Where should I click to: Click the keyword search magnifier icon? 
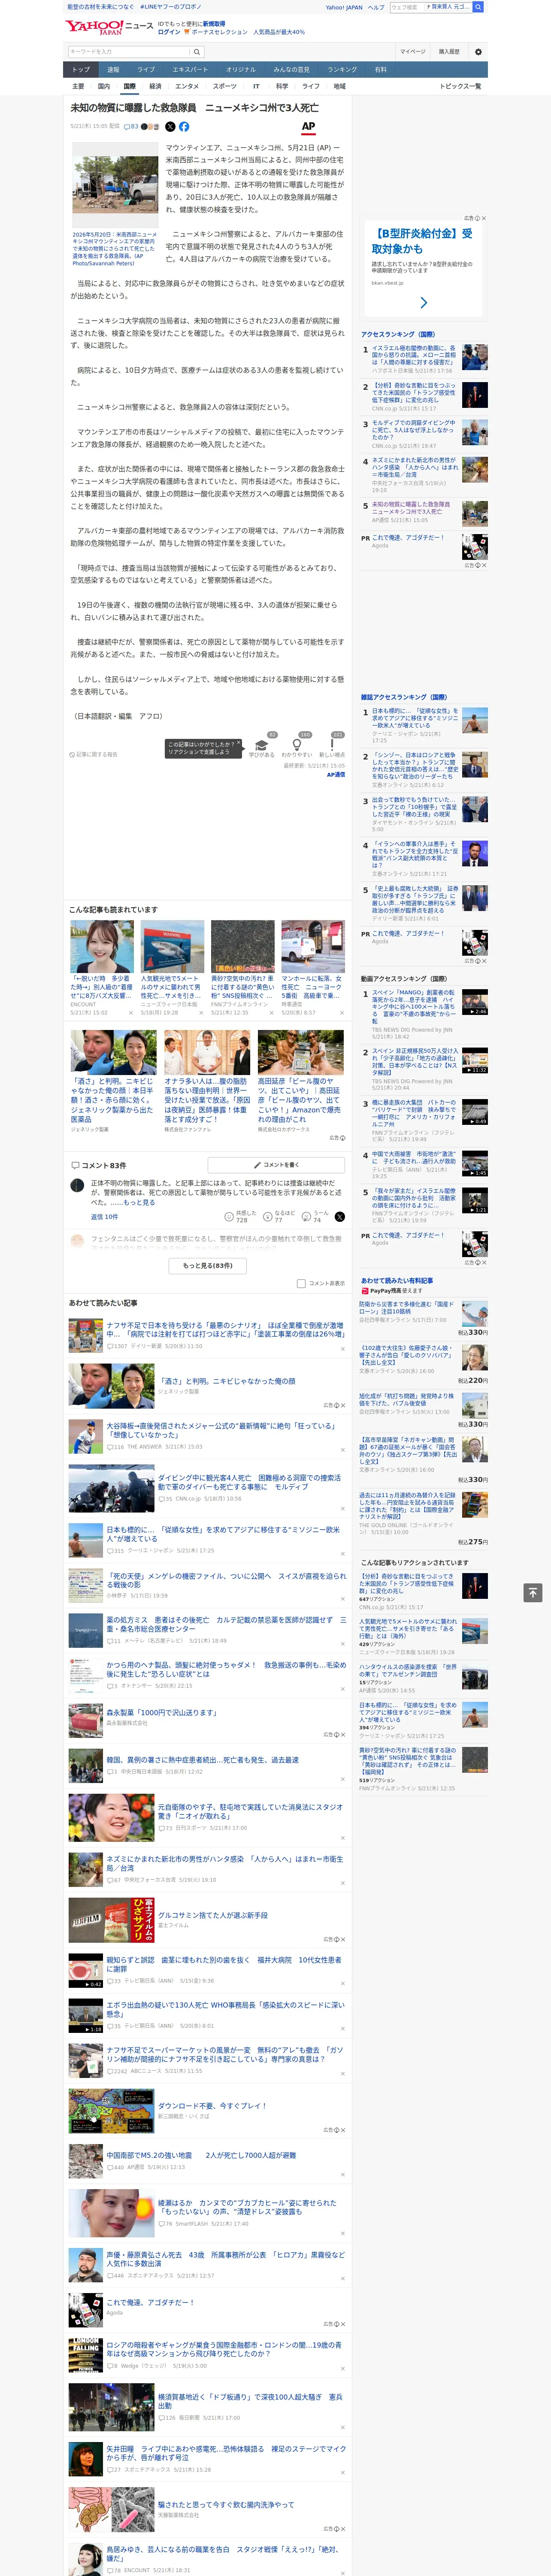[x=196, y=51]
